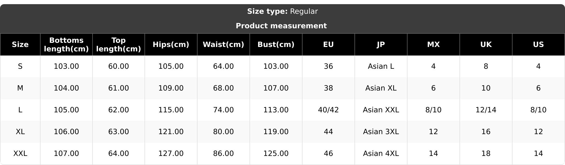
Task: Click the Bust(cm) column header
Action: pos(276,45)
